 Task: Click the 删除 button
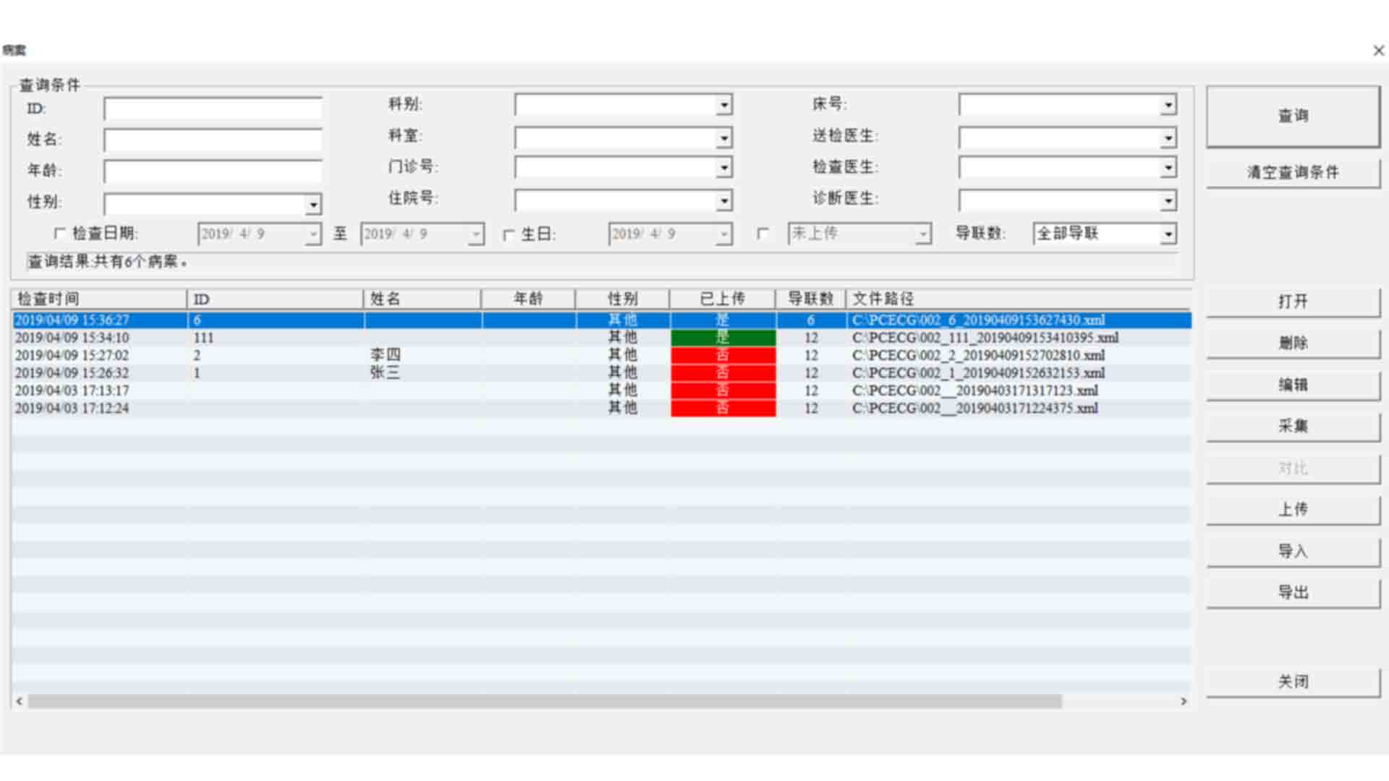[1293, 343]
